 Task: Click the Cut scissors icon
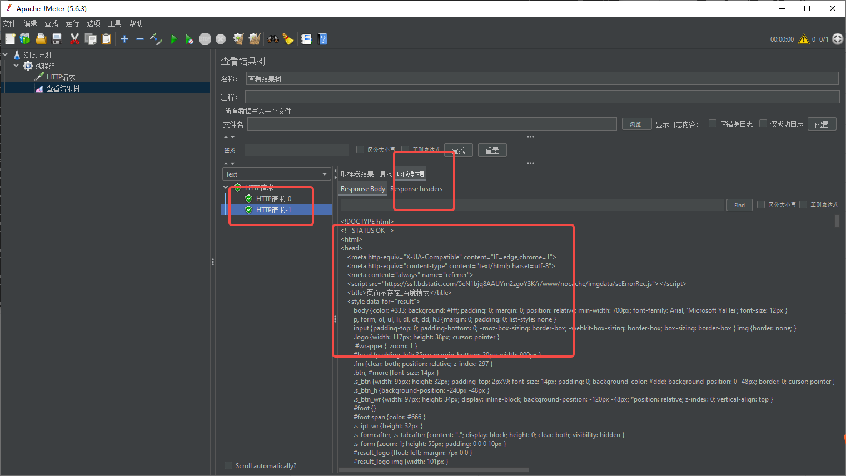tap(74, 39)
